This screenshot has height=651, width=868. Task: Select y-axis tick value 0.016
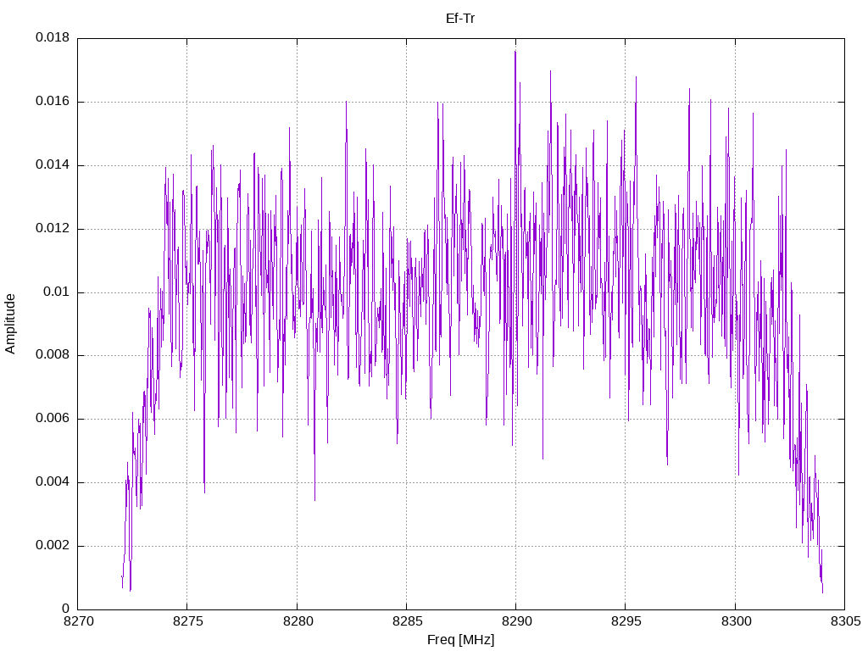click(53, 102)
